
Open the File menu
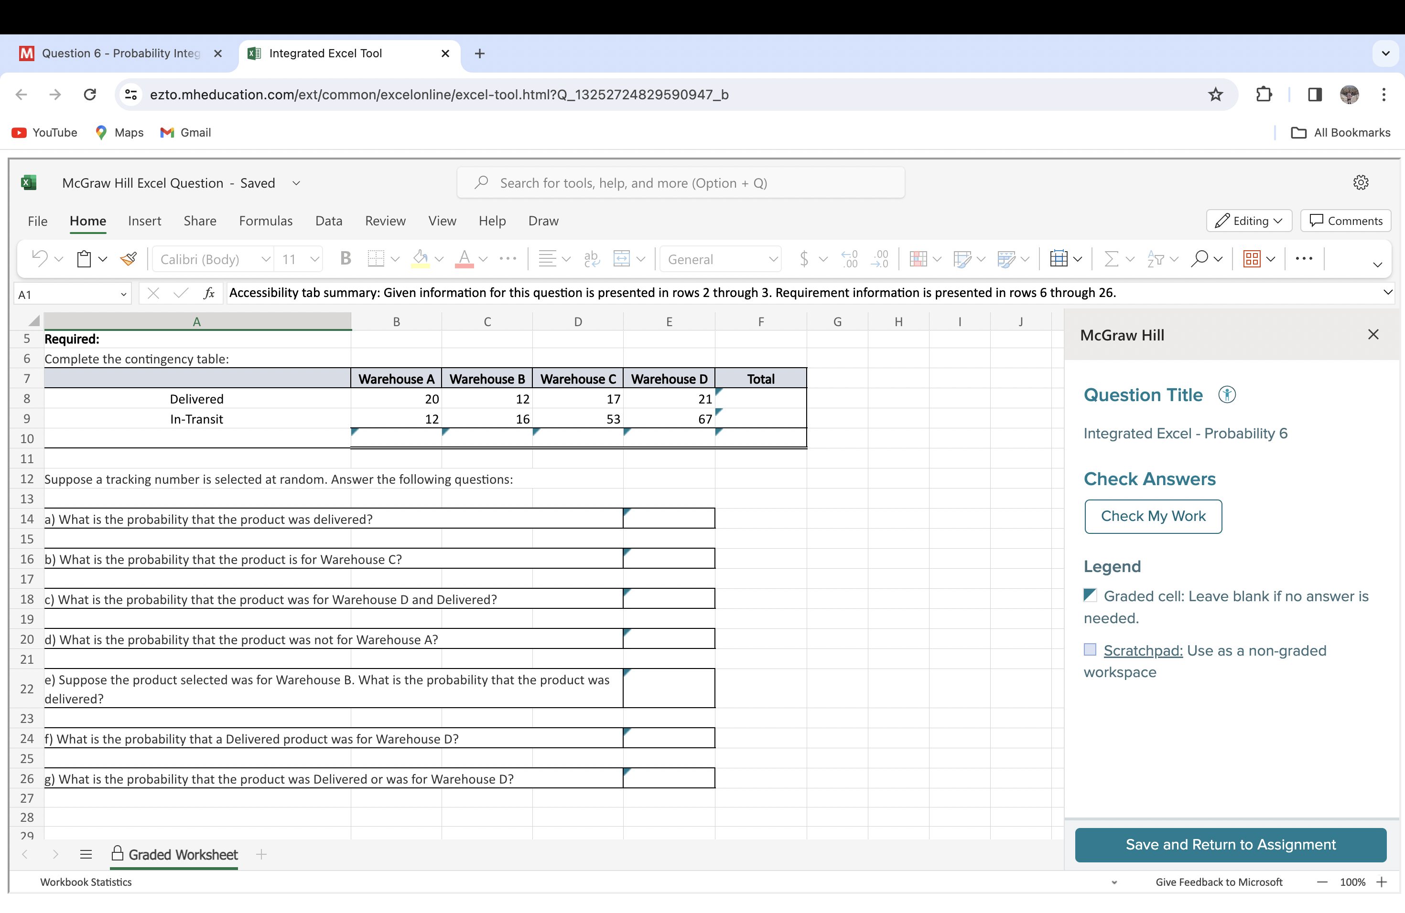[x=37, y=221]
